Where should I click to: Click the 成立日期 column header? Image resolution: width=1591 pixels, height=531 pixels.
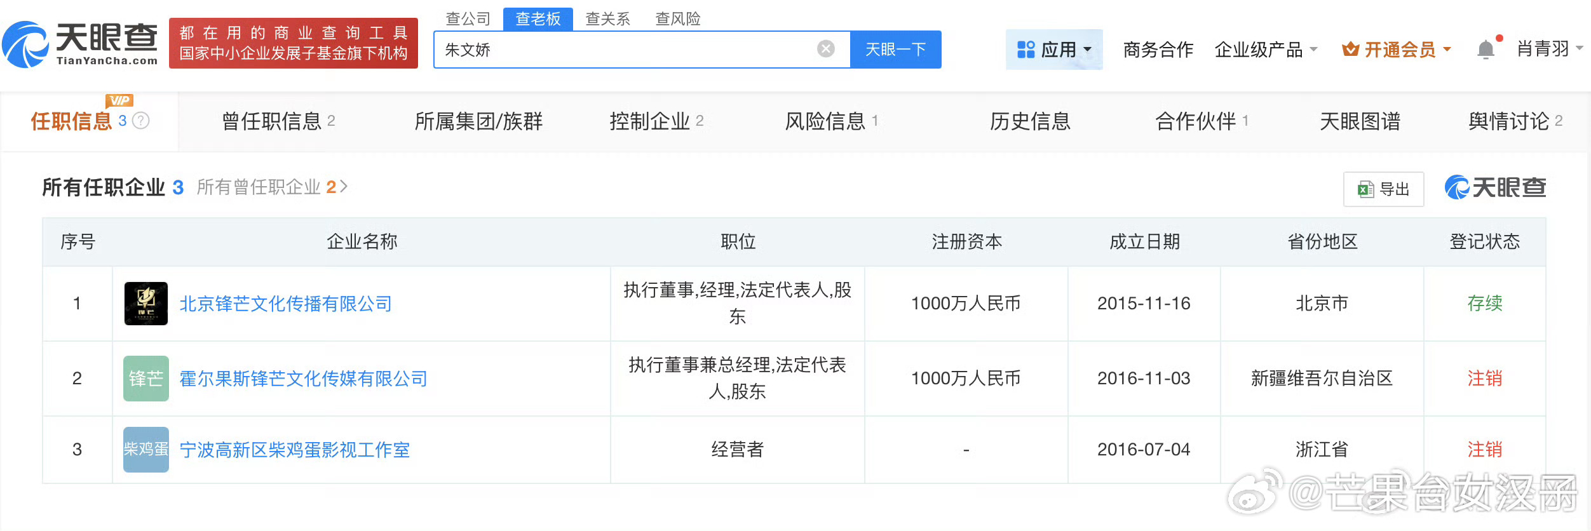click(1144, 242)
